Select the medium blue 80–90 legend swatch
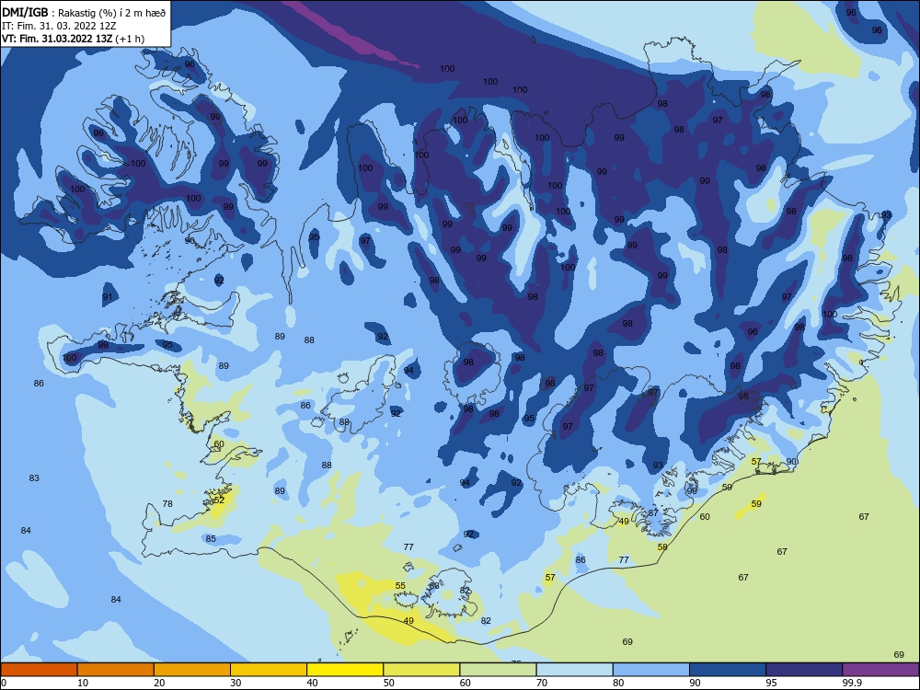The width and height of the screenshot is (920, 690). (x=651, y=670)
